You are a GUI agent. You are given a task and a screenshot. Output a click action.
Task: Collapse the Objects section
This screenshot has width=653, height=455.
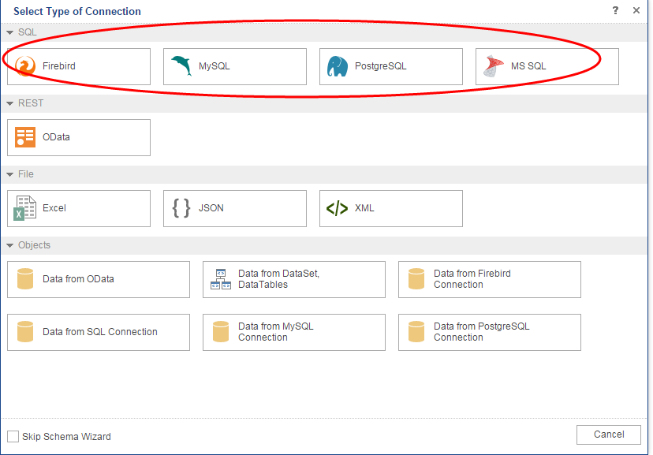(x=10, y=245)
